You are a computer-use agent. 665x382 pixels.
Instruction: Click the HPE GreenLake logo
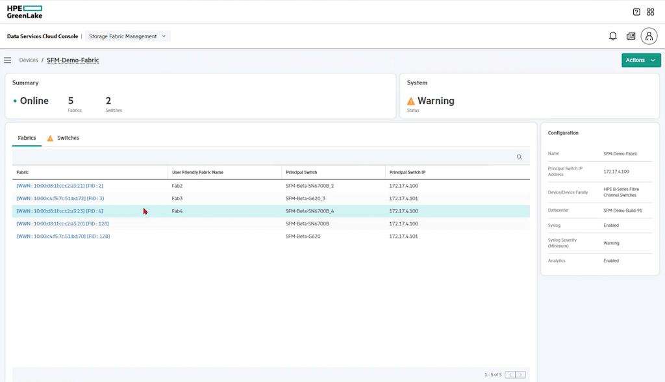[25, 12]
